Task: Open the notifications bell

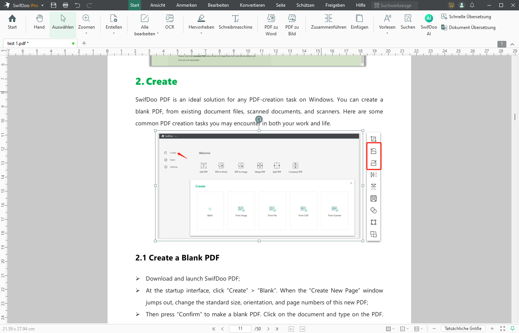Action: point(472,5)
